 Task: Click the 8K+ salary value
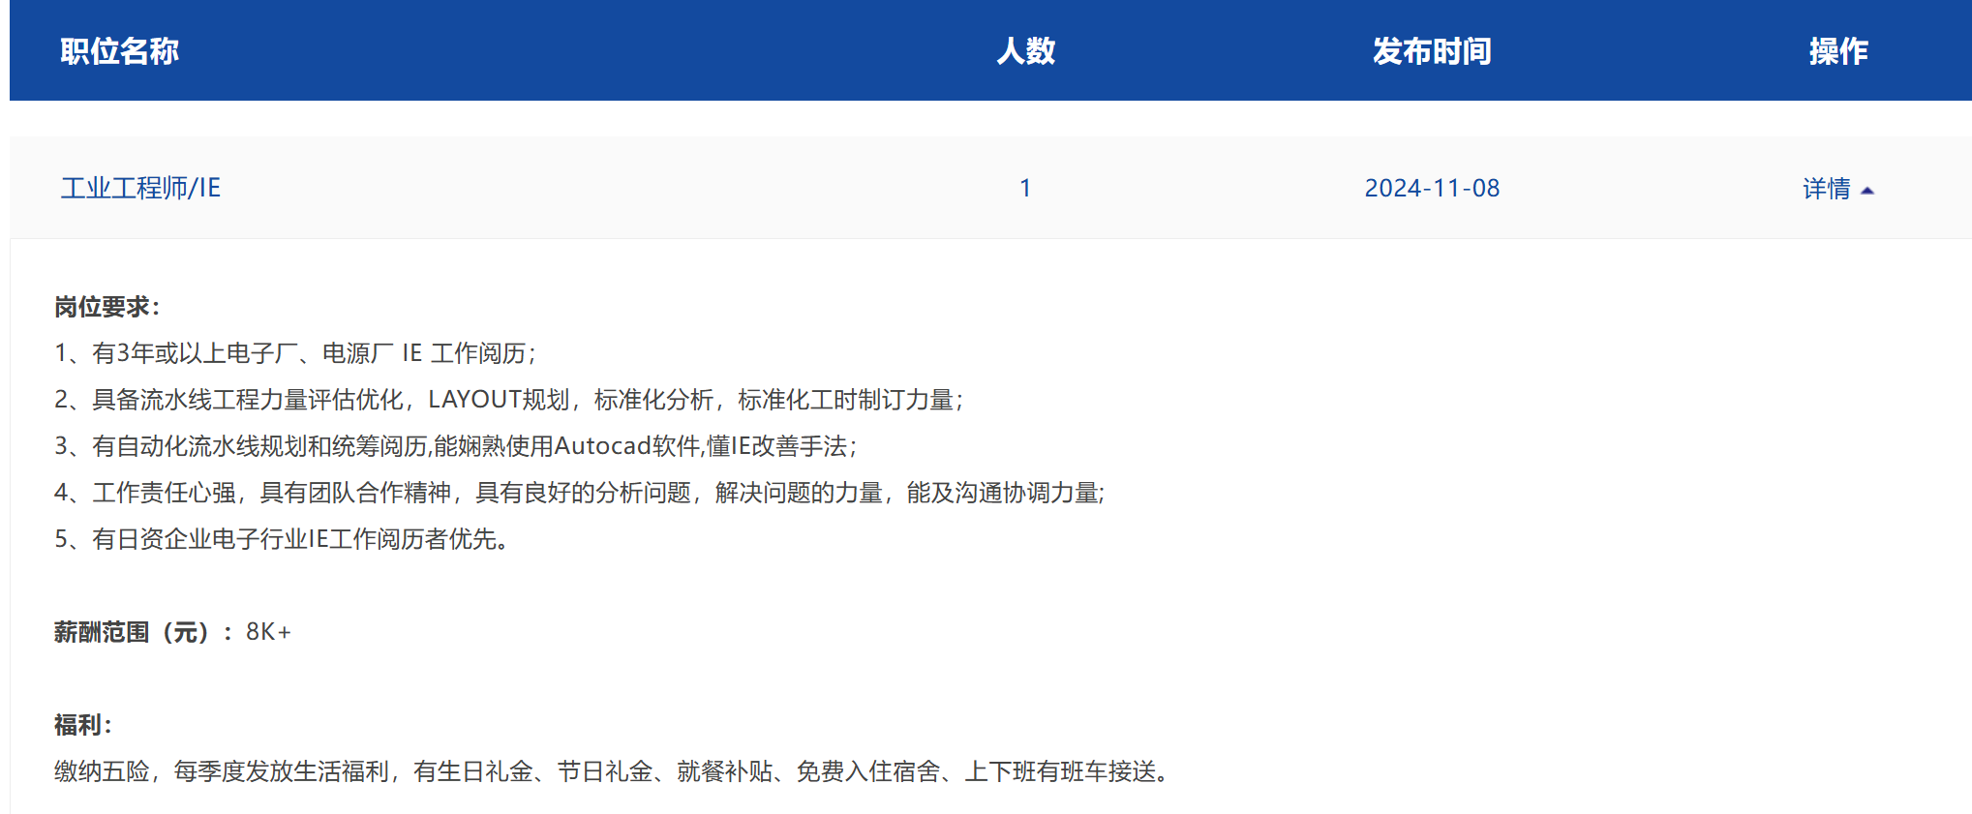[x=268, y=632]
